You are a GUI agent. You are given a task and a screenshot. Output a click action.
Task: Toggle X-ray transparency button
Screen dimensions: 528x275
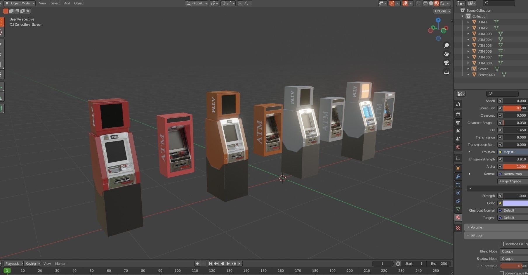pos(418,3)
